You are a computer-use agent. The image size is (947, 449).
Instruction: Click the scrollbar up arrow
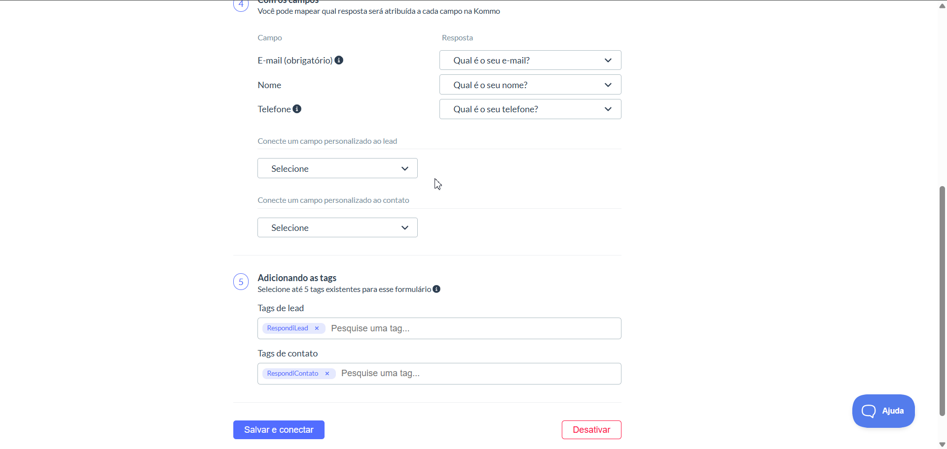[942, 6]
